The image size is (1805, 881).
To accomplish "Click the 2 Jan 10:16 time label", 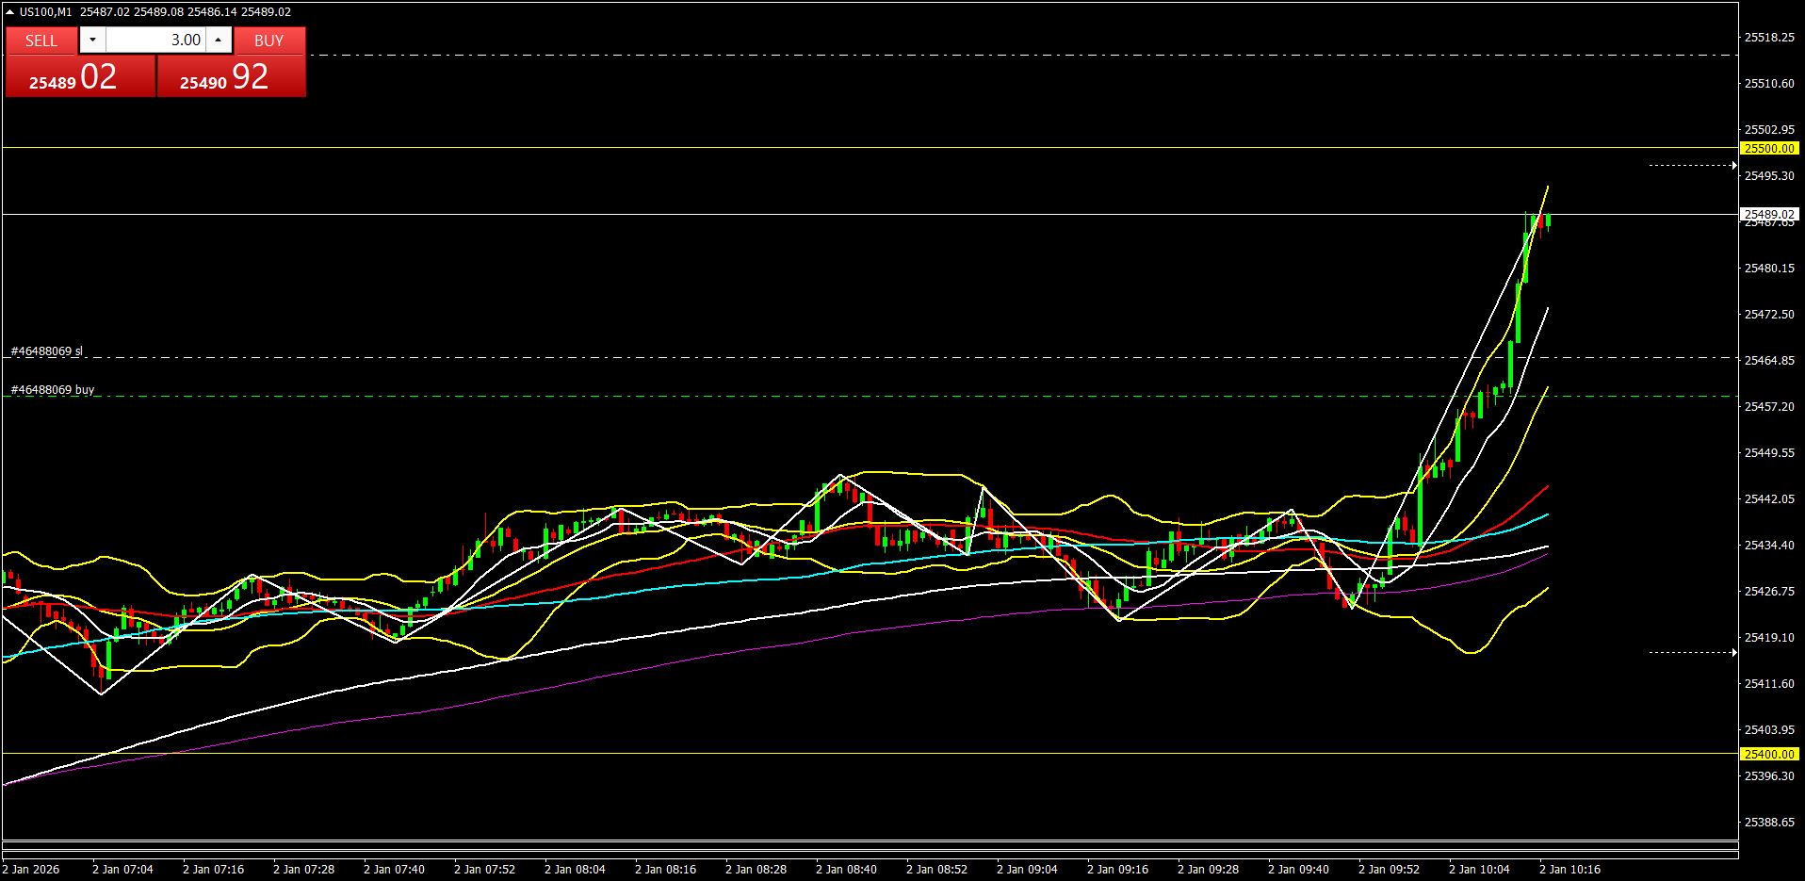I will (x=1569, y=870).
